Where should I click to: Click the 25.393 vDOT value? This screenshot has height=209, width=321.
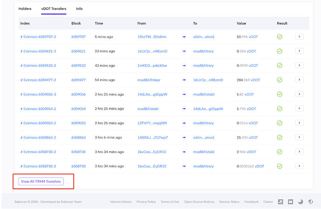pyautogui.click(x=247, y=138)
